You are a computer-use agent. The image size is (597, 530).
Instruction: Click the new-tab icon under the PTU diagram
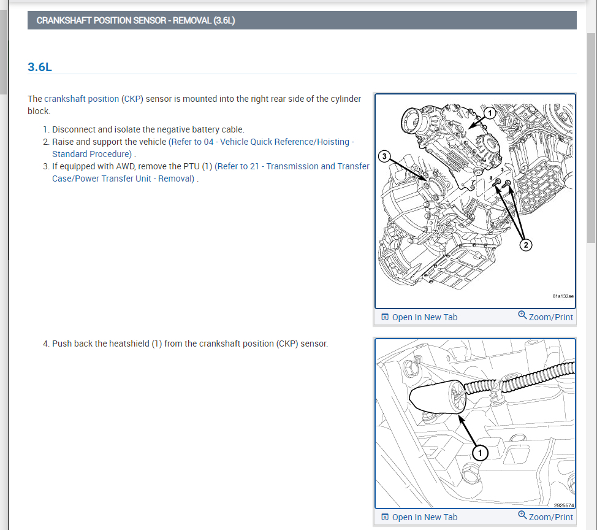(x=385, y=317)
